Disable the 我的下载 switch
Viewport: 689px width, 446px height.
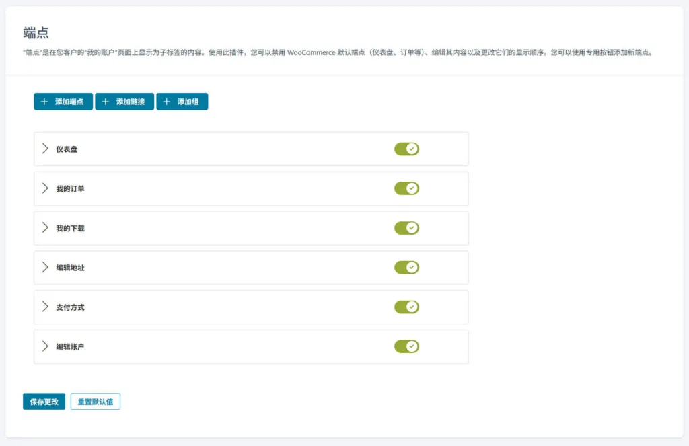406,228
